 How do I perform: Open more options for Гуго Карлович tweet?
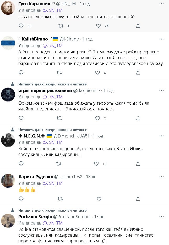click(x=161, y=4)
